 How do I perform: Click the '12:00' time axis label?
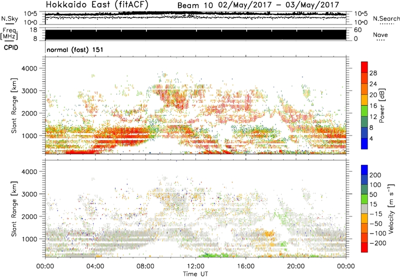coord(195,266)
